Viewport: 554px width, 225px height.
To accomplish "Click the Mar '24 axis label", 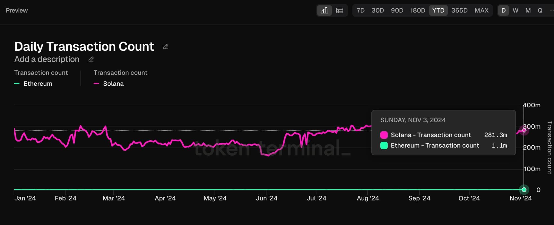I will [114, 198].
